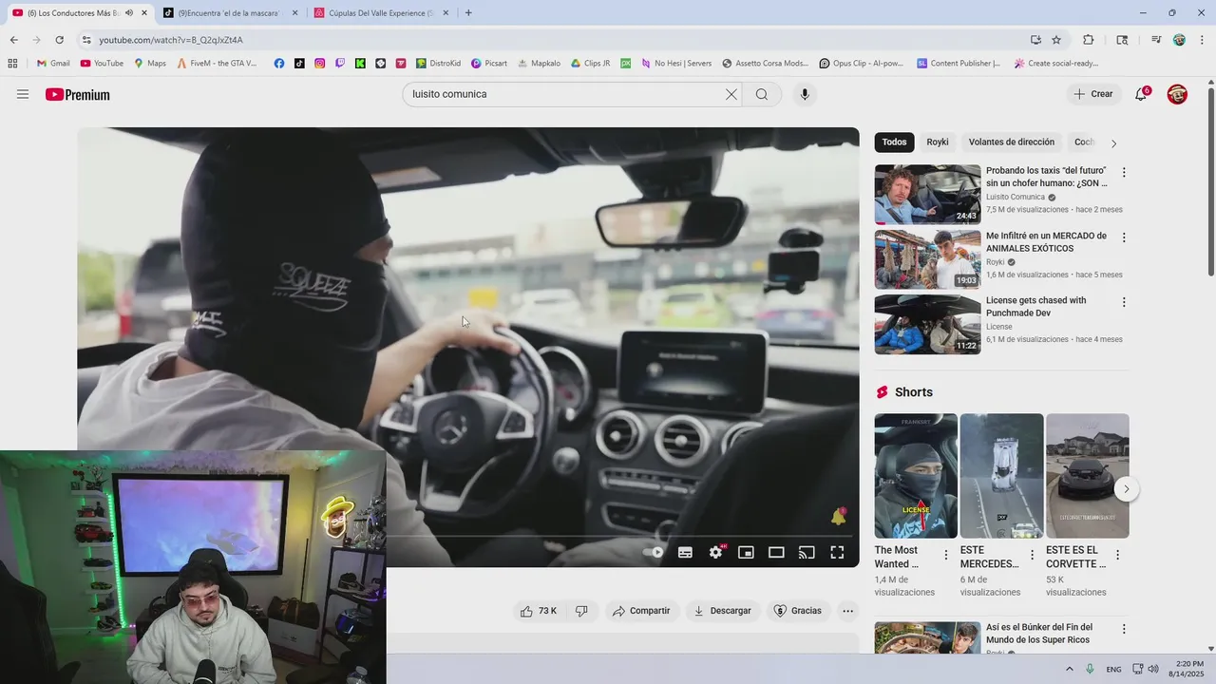Image resolution: width=1216 pixels, height=684 pixels.
Task: Show more filter chips with the arrow
Action: click(1113, 143)
